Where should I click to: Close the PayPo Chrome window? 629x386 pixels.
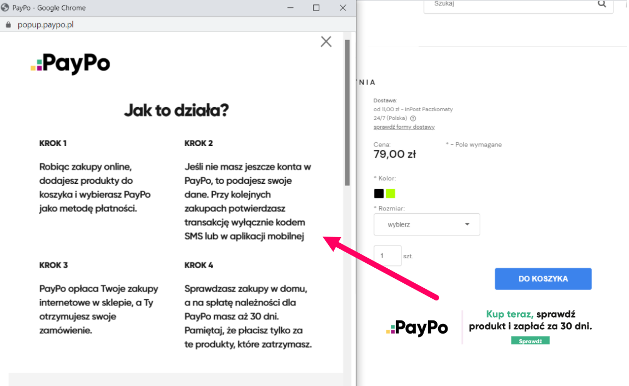[343, 8]
